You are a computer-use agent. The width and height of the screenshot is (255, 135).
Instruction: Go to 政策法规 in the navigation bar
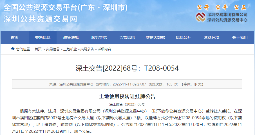pyautogui.click(x=71, y=37)
